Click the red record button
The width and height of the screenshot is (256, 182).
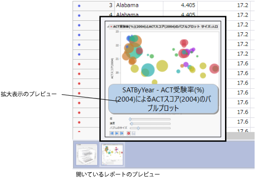pos(128,133)
